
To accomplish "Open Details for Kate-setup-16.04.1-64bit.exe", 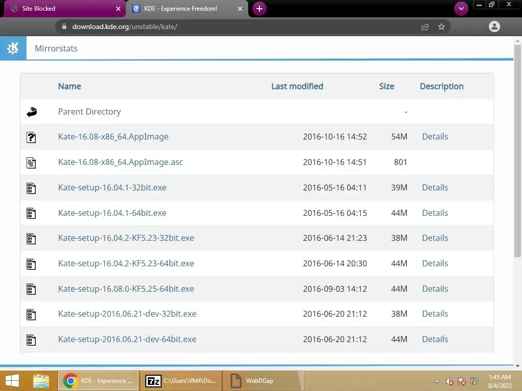I will coord(435,213).
